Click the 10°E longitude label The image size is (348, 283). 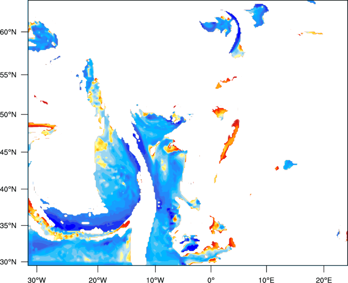tap(266, 280)
